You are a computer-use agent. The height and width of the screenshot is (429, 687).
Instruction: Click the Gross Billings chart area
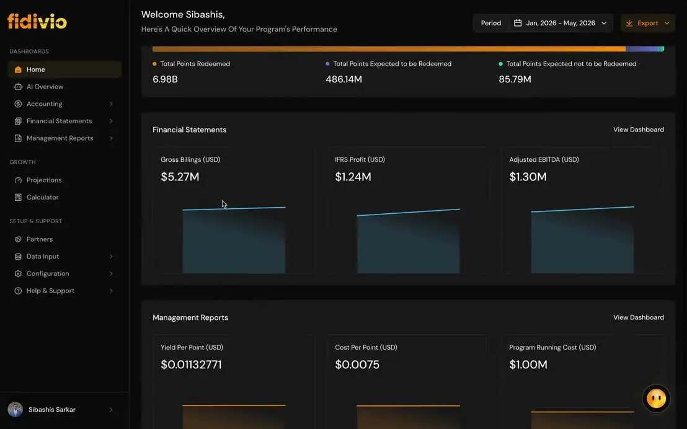[x=234, y=240]
